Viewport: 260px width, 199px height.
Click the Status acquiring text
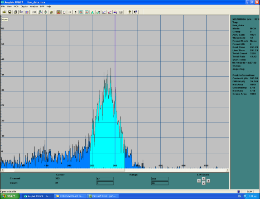pyautogui.click(x=238, y=69)
